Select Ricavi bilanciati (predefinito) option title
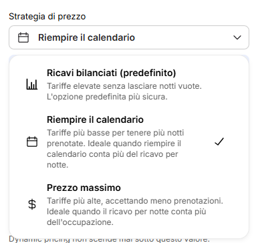256x243 pixels. [112, 73]
